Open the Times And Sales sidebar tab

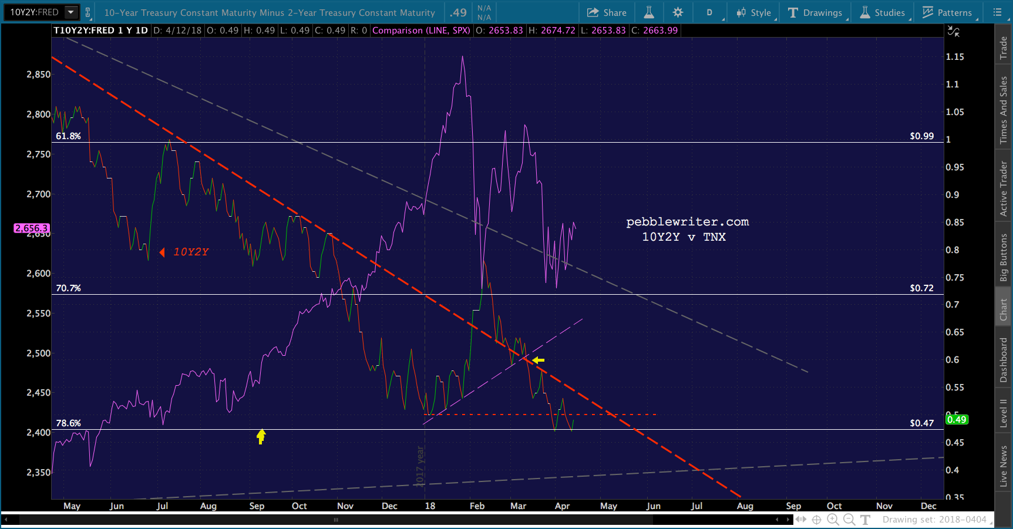coord(1004,110)
